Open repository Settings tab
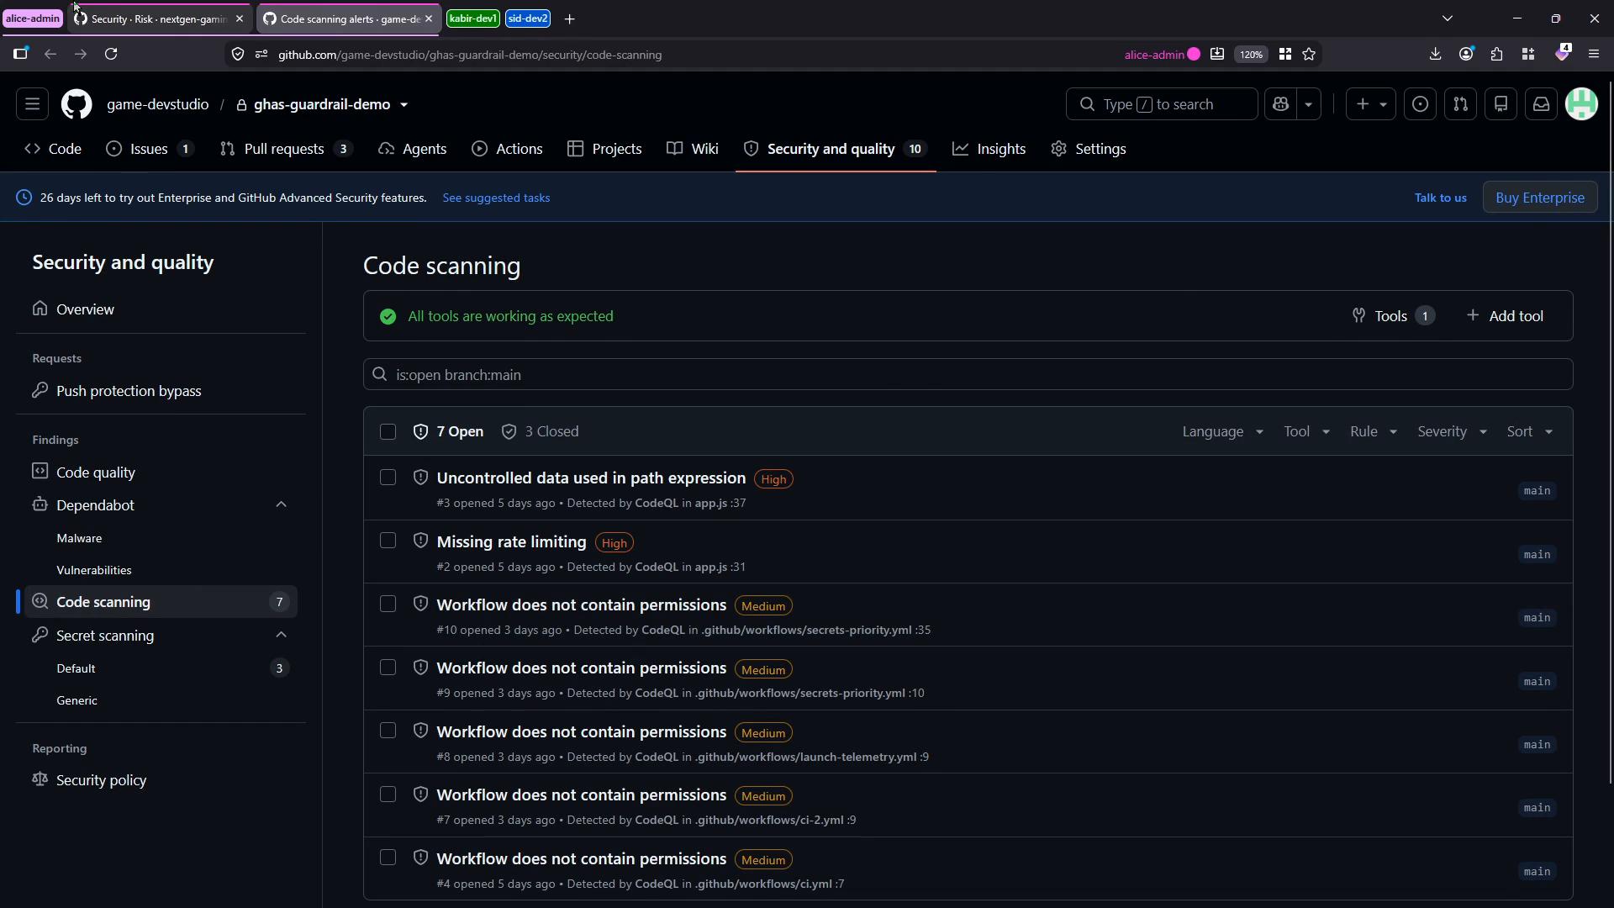Viewport: 1614px width, 908px height. pos(1088,149)
